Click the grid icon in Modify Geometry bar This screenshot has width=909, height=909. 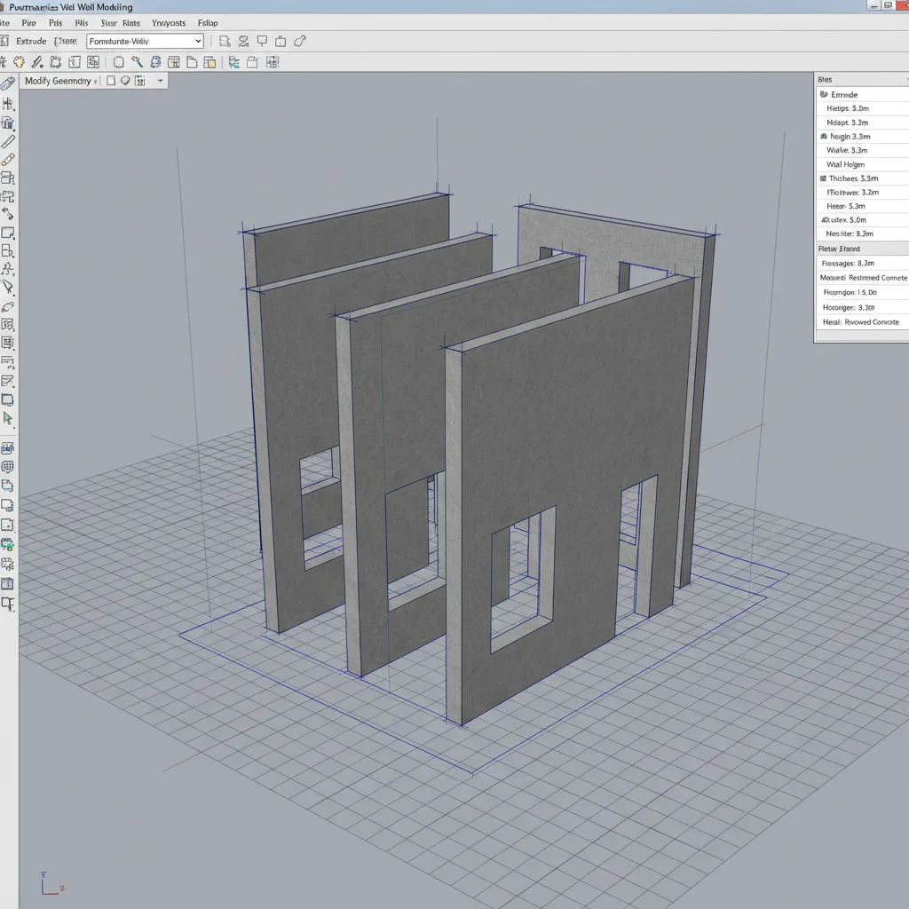pos(139,81)
